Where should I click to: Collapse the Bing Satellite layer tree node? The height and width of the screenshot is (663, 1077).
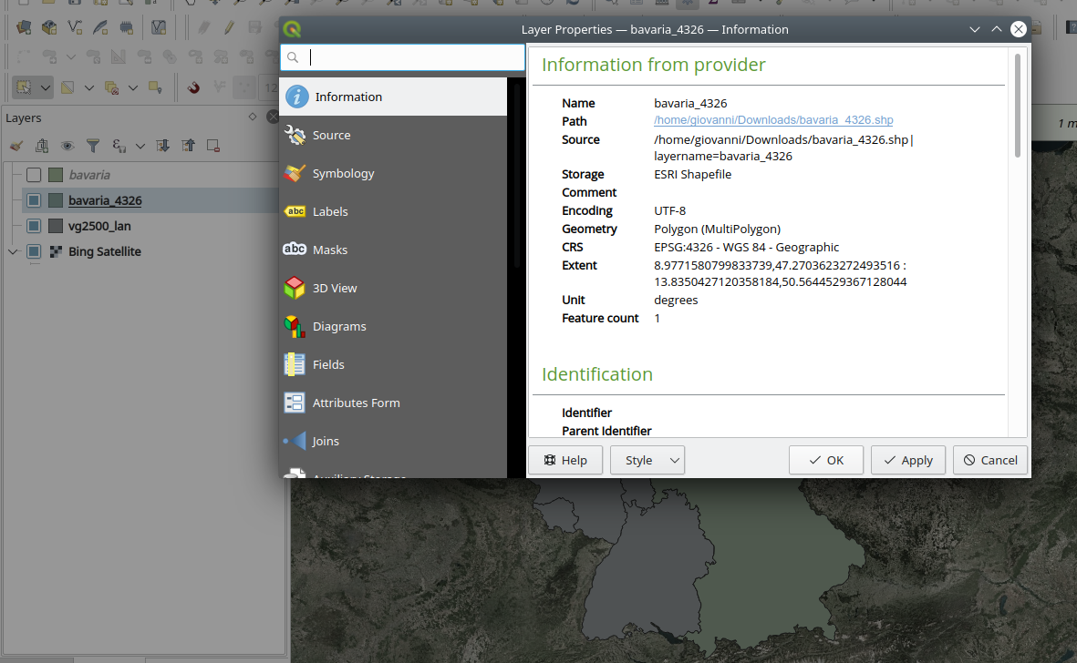[13, 251]
